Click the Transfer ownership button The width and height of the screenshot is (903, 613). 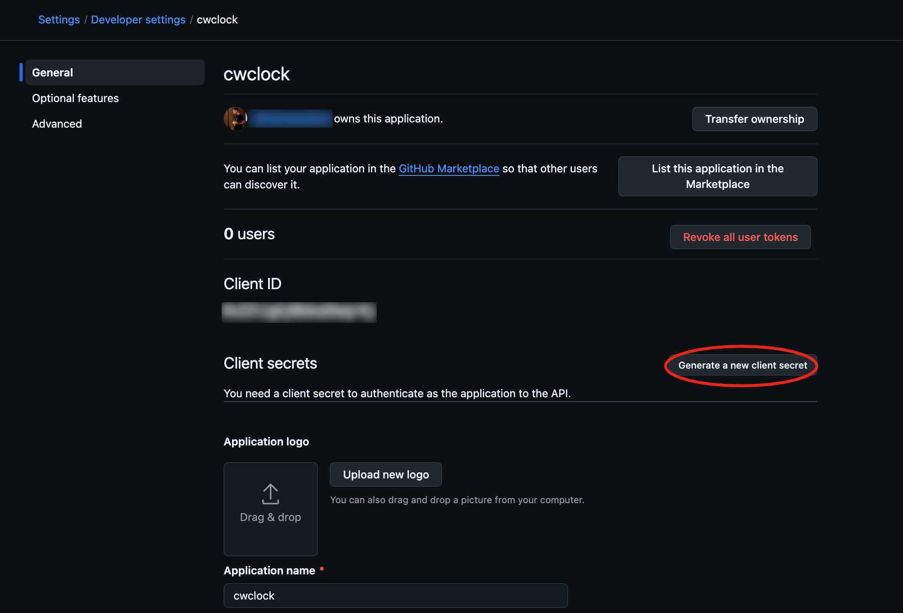pyautogui.click(x=754, y=119)
